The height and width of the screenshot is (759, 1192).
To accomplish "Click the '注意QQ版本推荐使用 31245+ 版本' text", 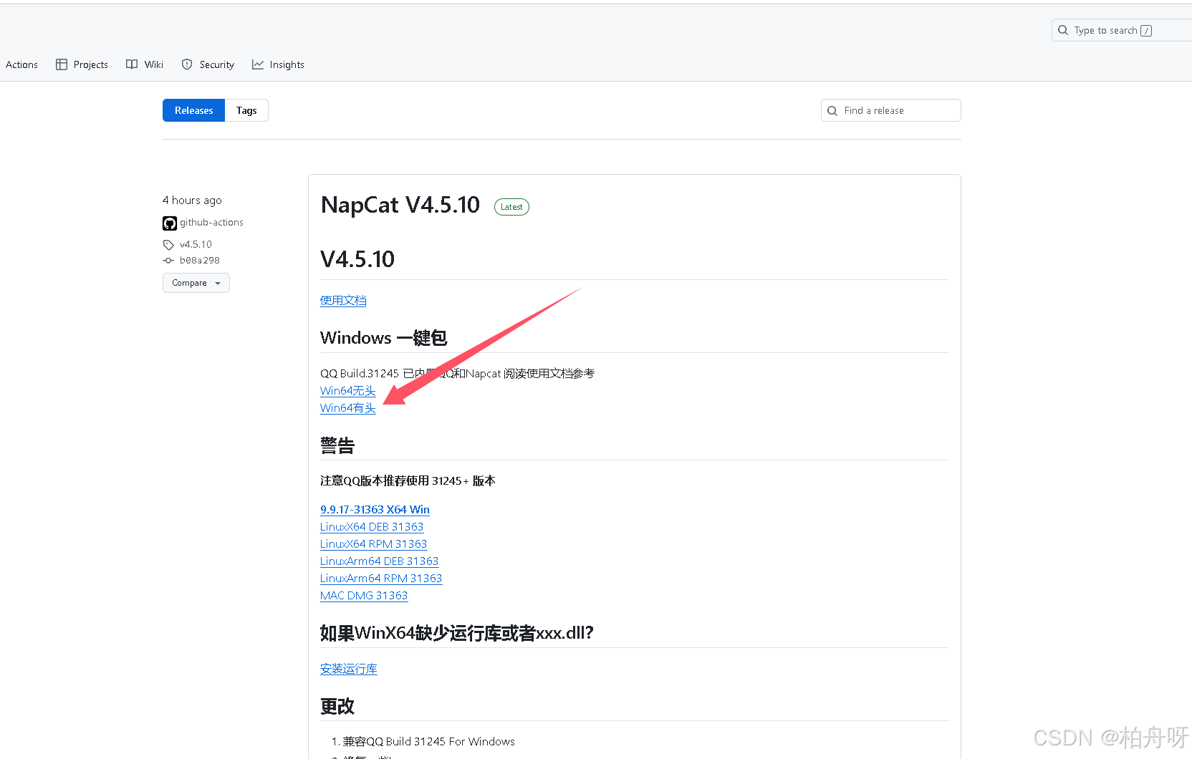I will coord(408,481).
